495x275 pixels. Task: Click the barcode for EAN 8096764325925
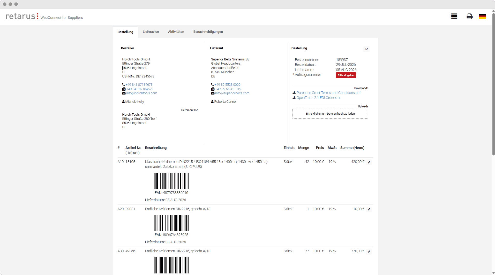click(171, 223)
